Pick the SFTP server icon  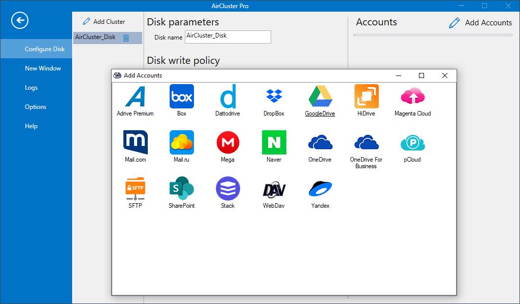pos(135,188)
